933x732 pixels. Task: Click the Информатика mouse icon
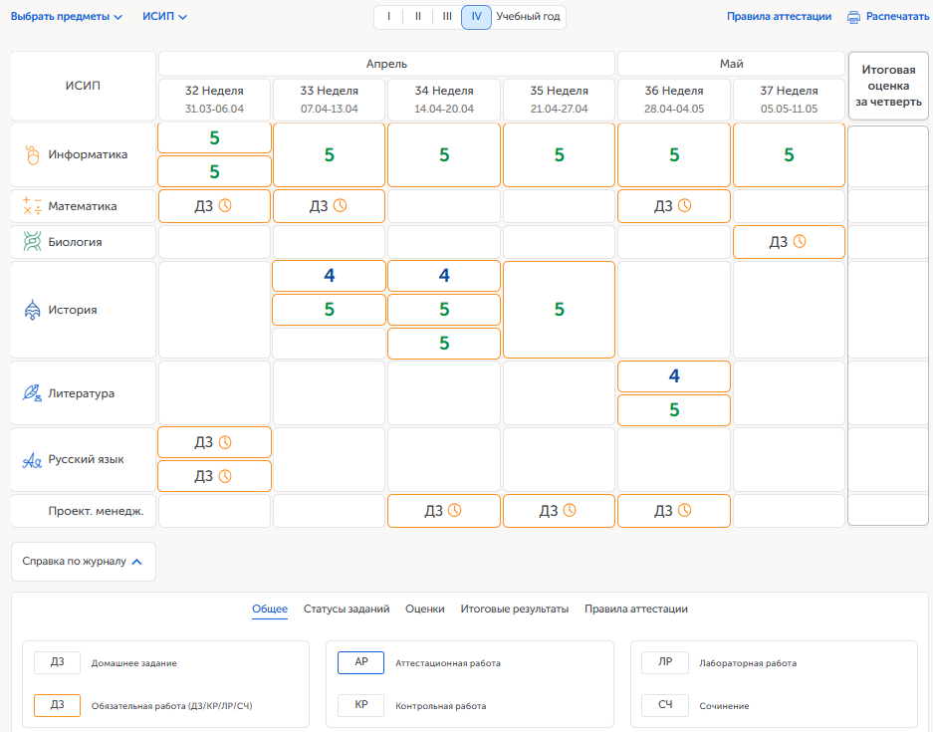click(x=32, y=155)
